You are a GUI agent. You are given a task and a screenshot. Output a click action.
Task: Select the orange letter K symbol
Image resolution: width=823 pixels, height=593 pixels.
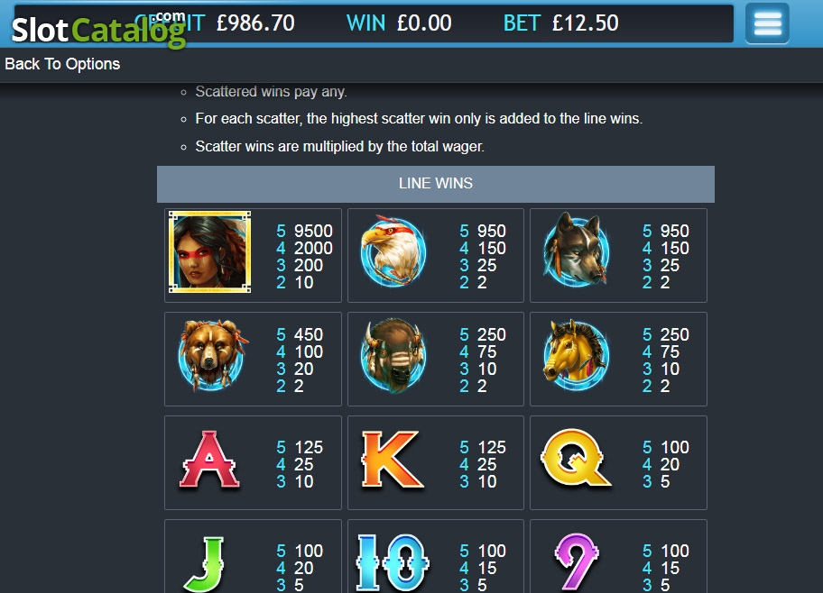[x=392, y=460]
